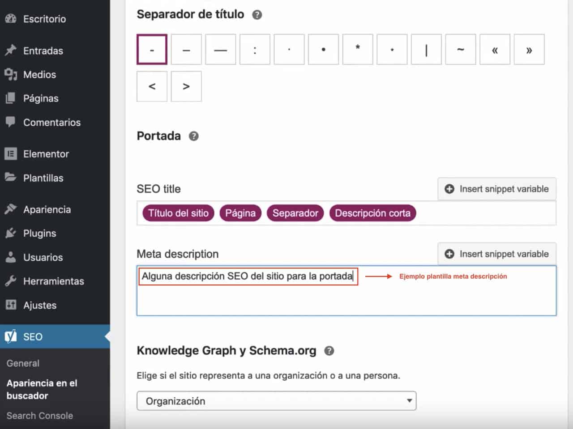
Task: Select the short hyphen title separator
Action: coord(152,50)
